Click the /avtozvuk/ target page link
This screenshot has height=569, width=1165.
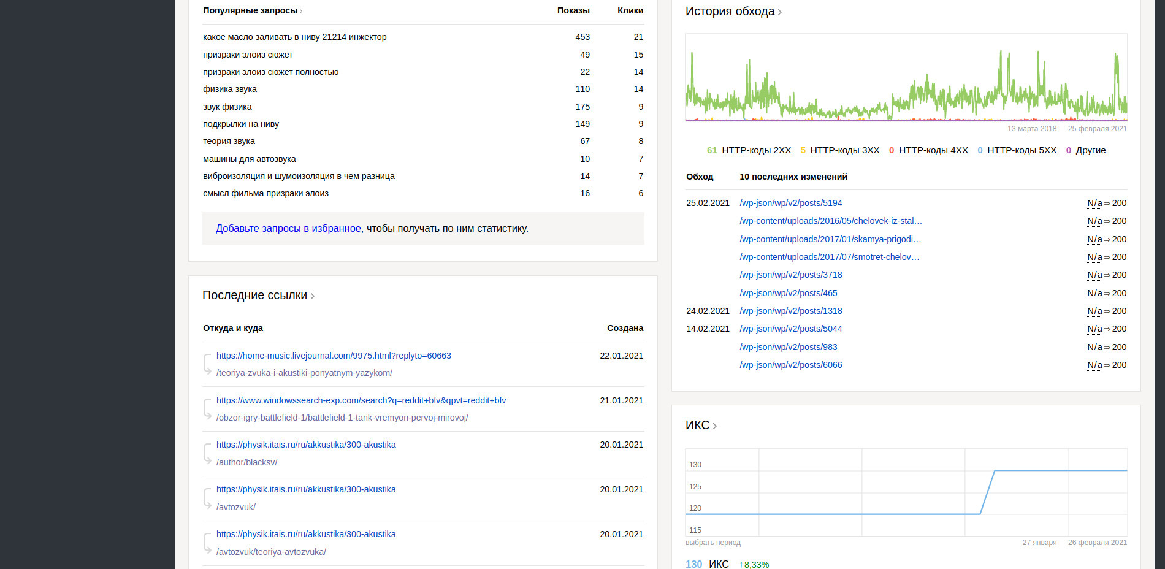[236, 507]
